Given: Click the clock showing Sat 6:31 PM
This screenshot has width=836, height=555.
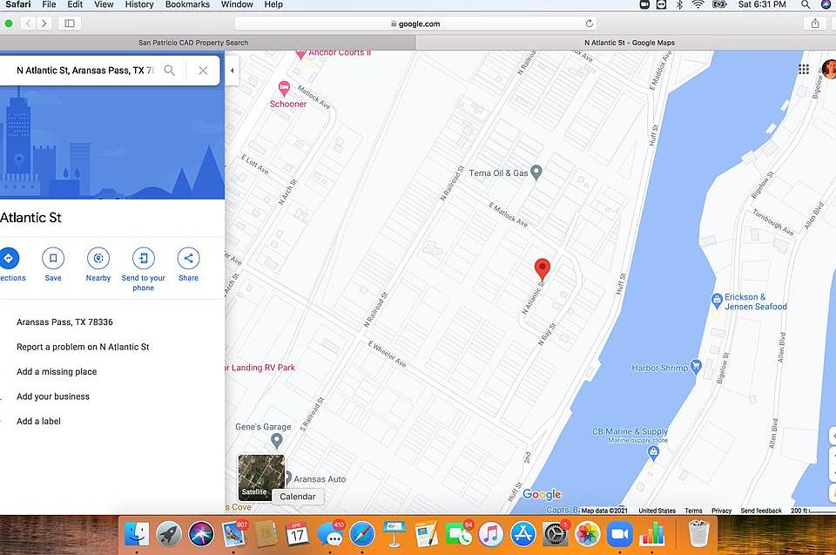Looking at the screenshot, I should coord(762,5).
